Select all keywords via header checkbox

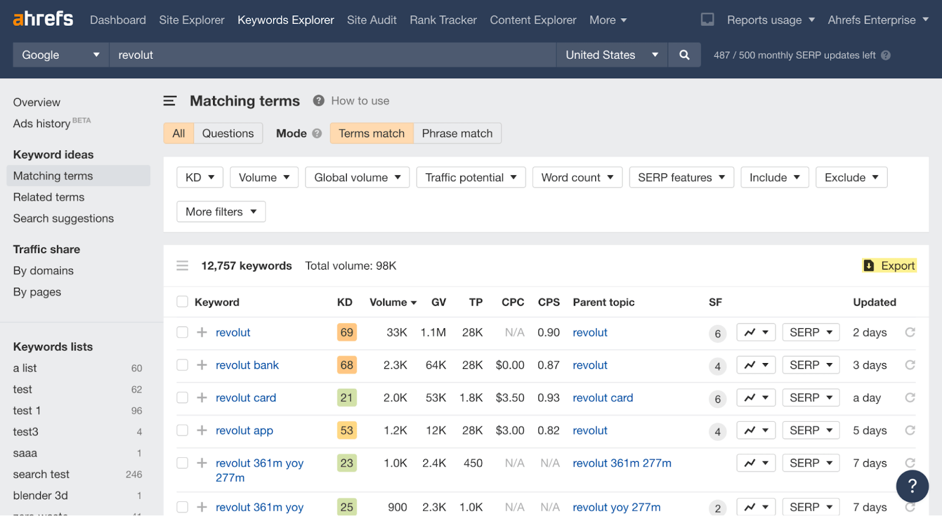pyautogui.click(x=183, y=302)
